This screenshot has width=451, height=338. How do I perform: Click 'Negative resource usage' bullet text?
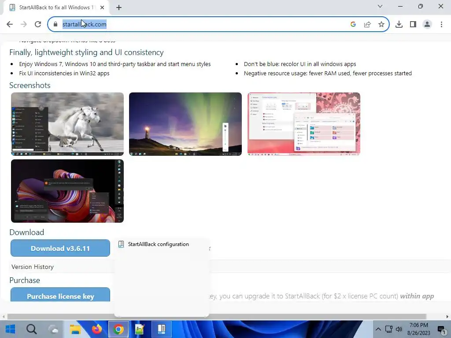coord(328,73)
